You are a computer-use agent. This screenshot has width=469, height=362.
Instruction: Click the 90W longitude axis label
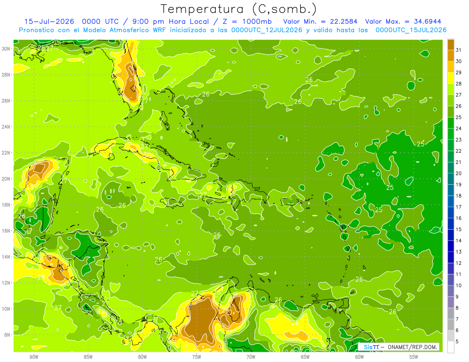coord(34,357)
